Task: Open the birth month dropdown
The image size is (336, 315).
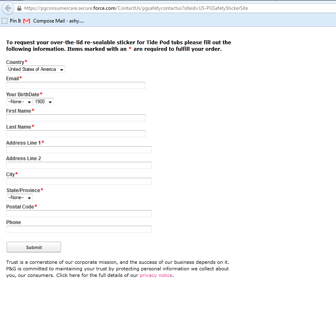Action: tap(19, 102)
